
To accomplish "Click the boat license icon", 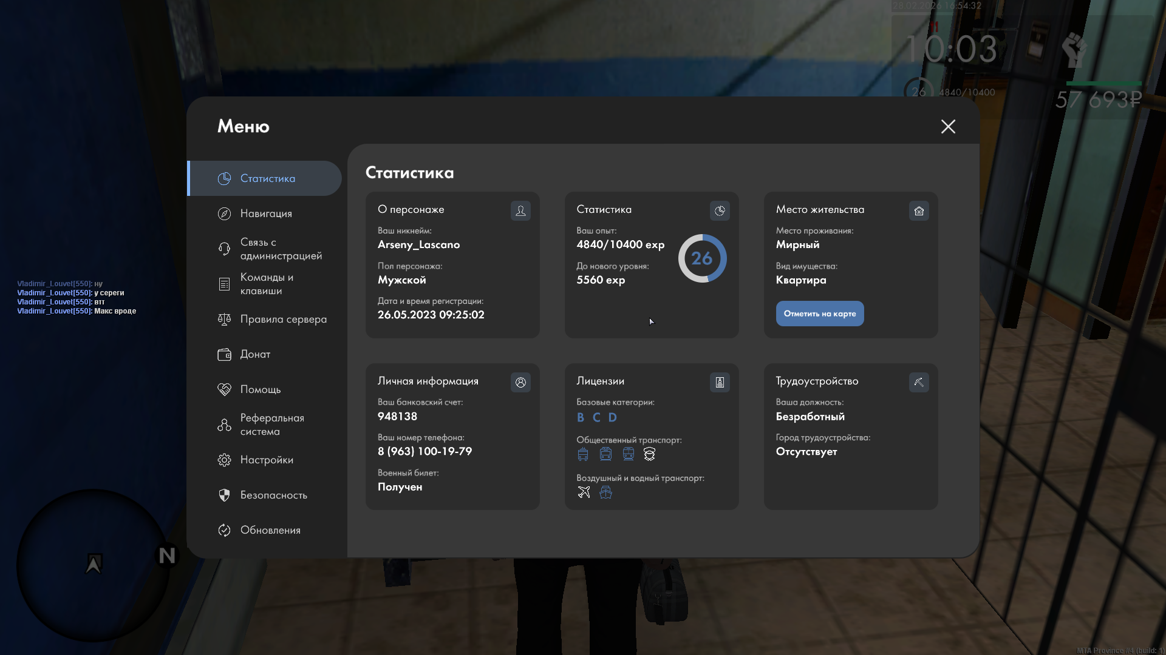I will [x=605, y=492].
